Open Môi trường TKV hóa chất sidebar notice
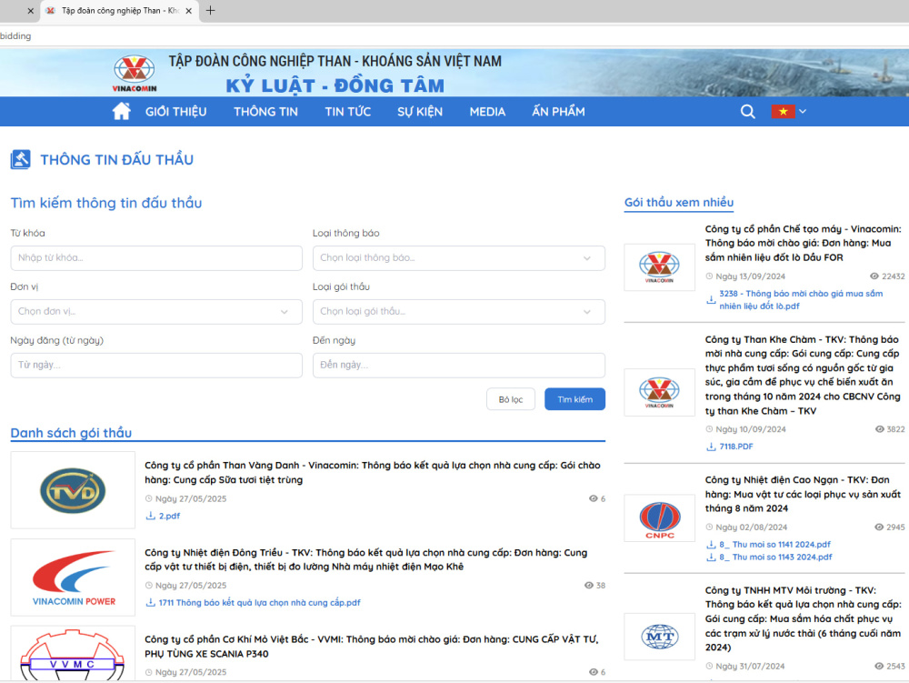 803,618
